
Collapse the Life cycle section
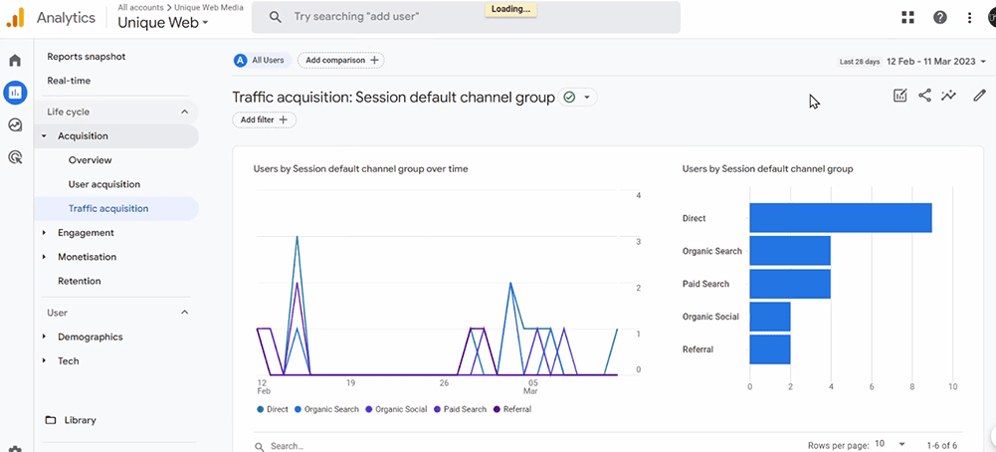pos(184,113)
